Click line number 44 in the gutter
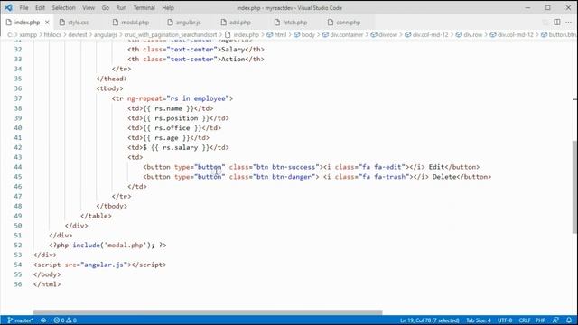Image resolution: width=578 pixels, height=325 pixels. (18, 167)
